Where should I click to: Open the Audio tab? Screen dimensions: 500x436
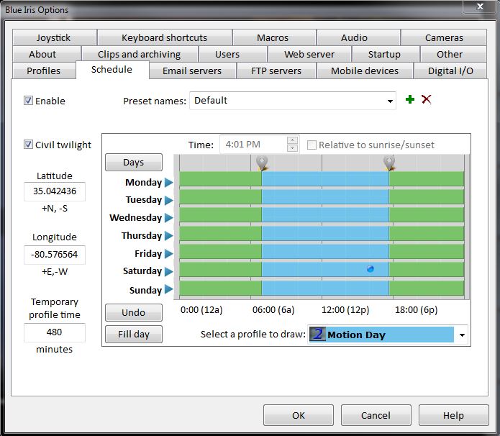(x=358, y=37)
